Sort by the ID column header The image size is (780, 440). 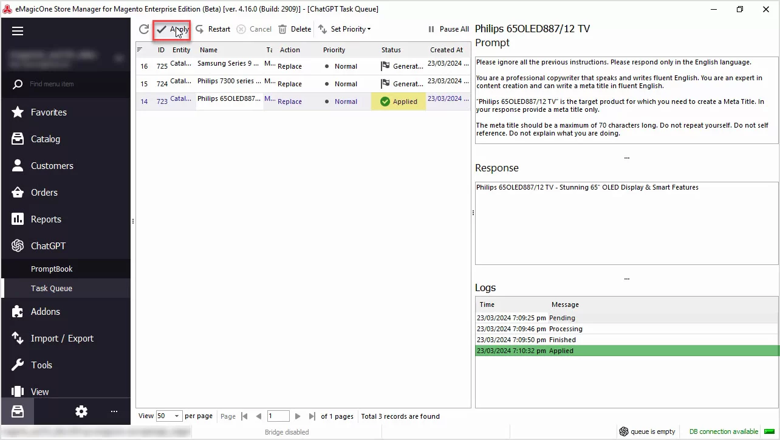(x=162, y=50)
